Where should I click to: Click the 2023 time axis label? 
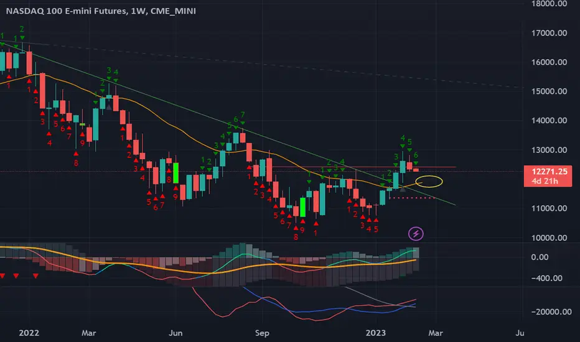[375, 333]
